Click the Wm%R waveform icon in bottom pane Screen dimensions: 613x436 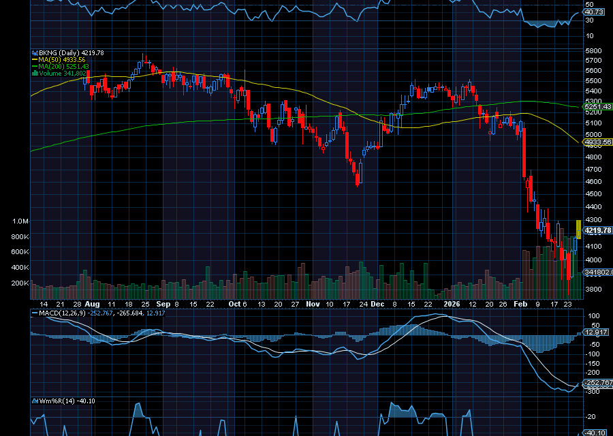click(x=34, y=402)
